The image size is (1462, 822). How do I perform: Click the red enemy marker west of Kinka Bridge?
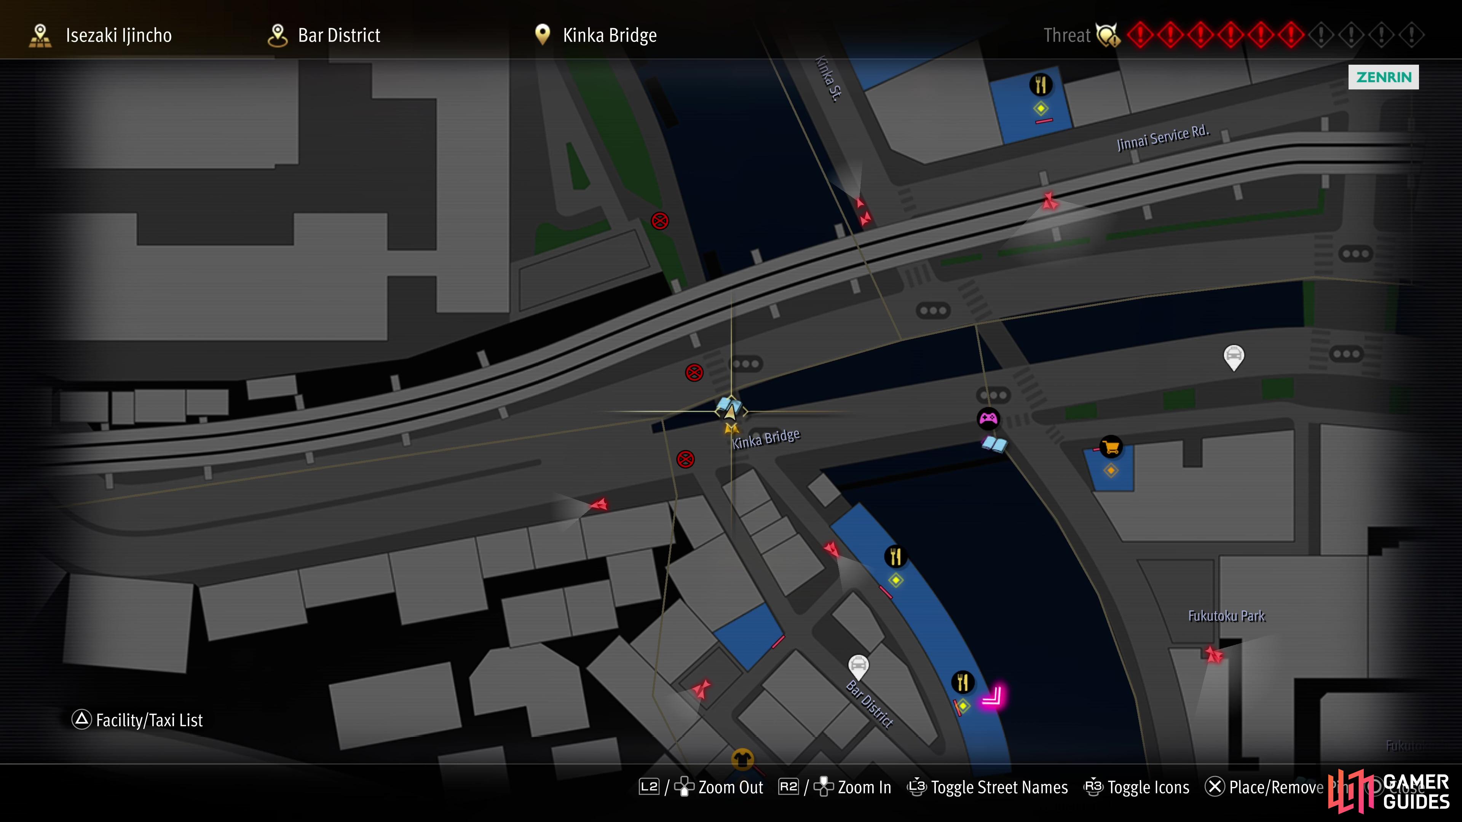coord(599,504)
